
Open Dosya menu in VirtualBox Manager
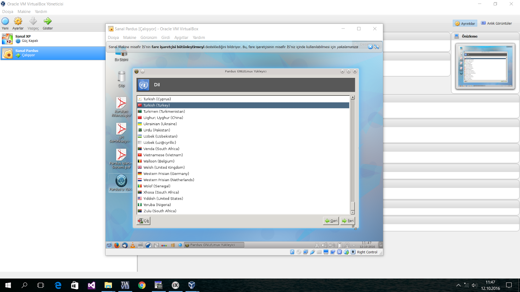point(8,12)
